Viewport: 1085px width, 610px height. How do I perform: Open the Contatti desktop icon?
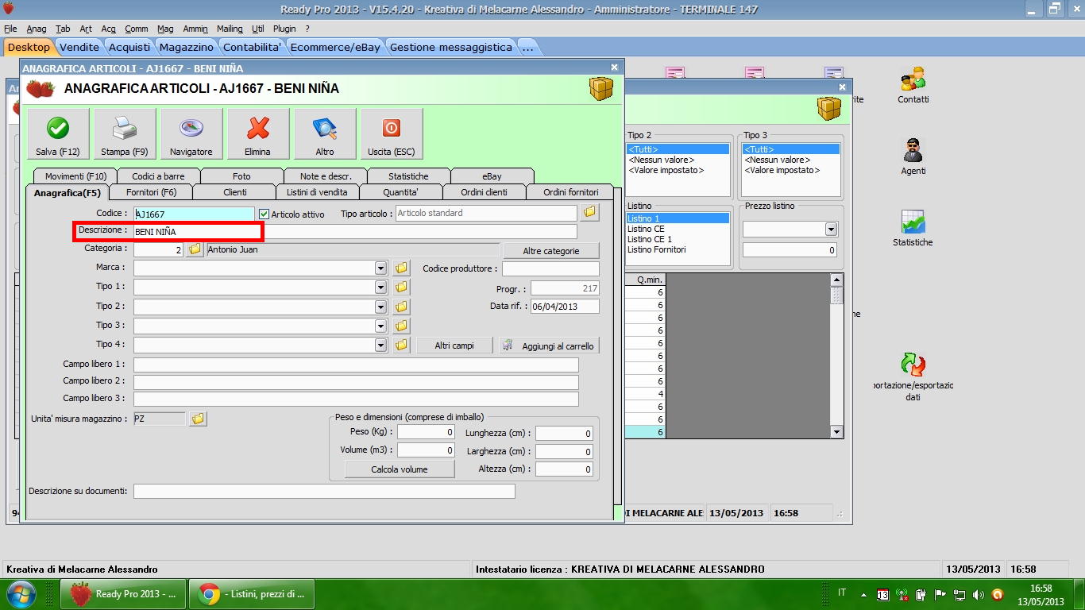coord(913,86)
